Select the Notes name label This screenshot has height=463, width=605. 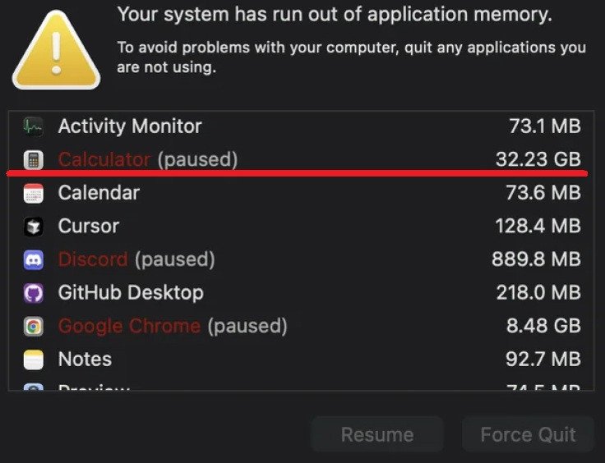click(85, 360)
